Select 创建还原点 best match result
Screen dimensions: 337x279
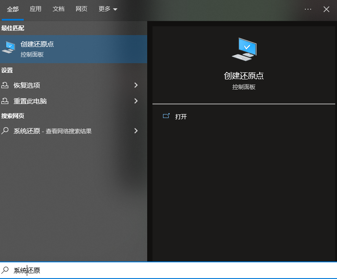(x=73, y=49)
